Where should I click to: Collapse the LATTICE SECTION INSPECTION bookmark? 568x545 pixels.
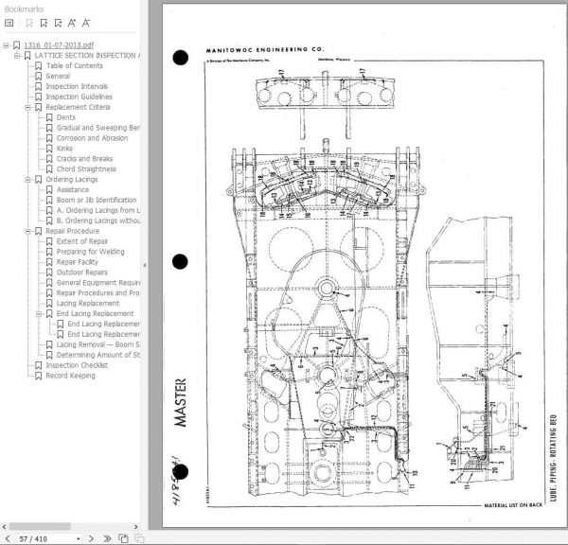pos(17,56)
